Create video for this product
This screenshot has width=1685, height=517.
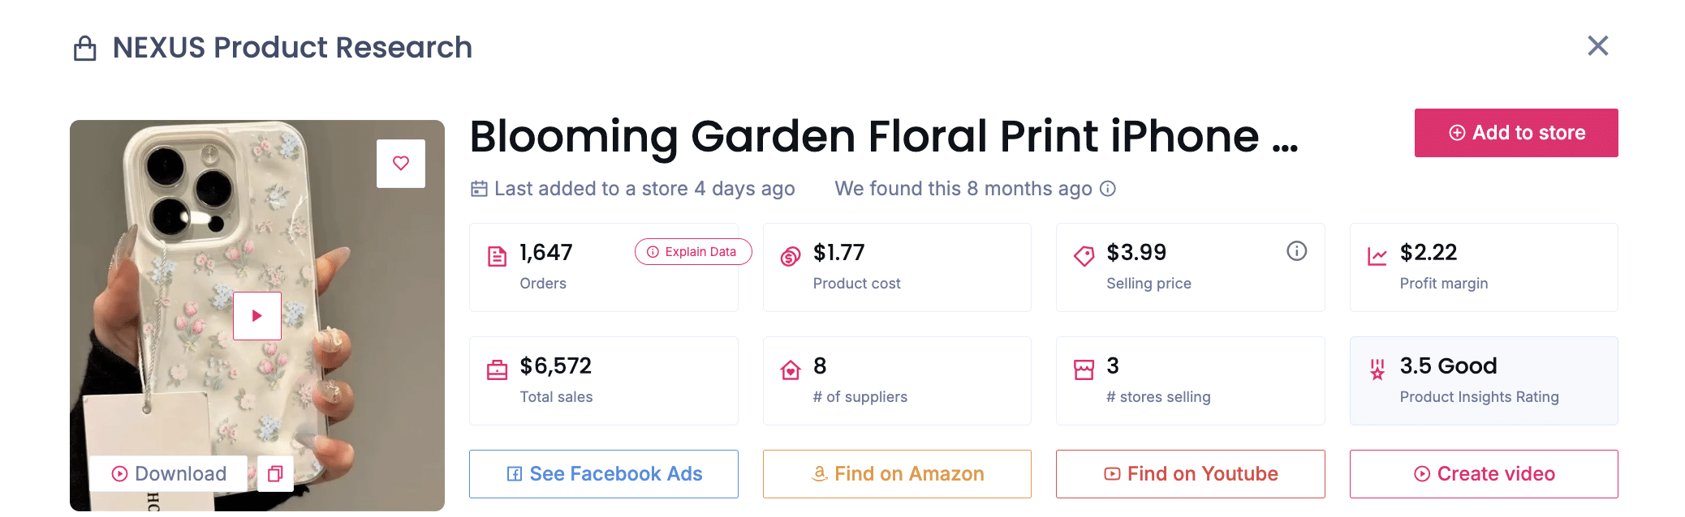pyautogui.click(x=1484, y=474)
